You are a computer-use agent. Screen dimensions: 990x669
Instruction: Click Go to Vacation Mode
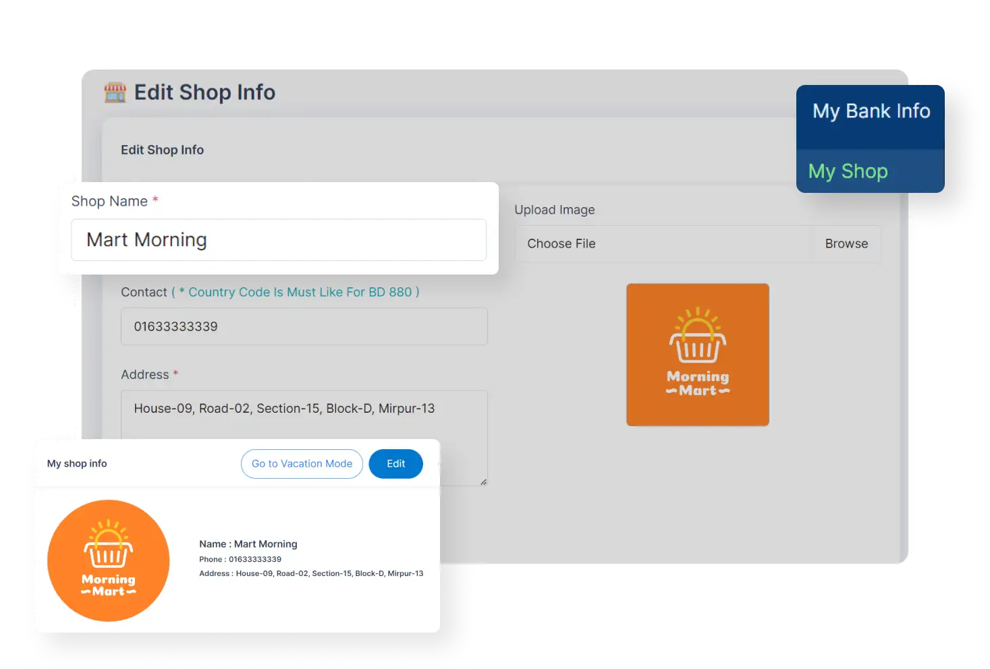[x=302, y=464]
